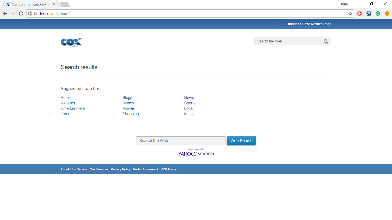The image size is (392, 220).
Task: Go back using the browser back arrow
Action: [x=5, y=13]
